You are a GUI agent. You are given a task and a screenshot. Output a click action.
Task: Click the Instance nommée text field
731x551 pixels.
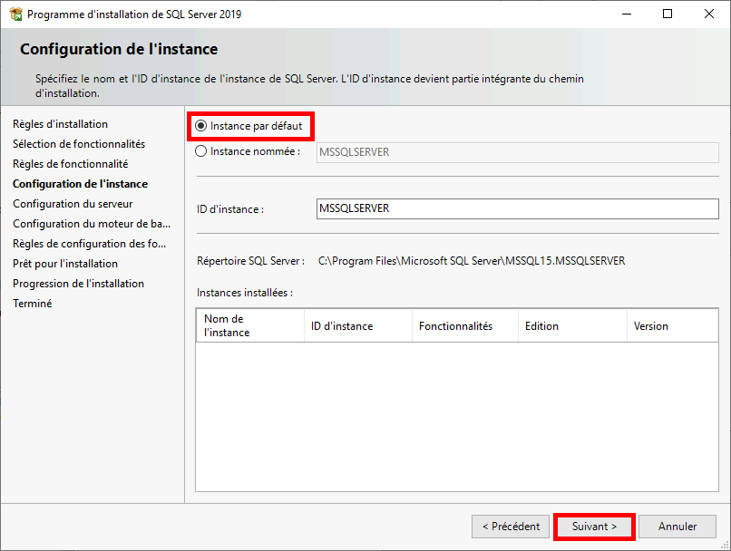[x=517, y=151]
